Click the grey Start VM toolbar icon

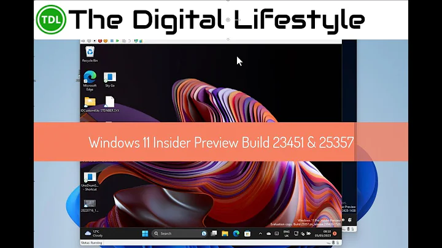(x=89, y=41)
